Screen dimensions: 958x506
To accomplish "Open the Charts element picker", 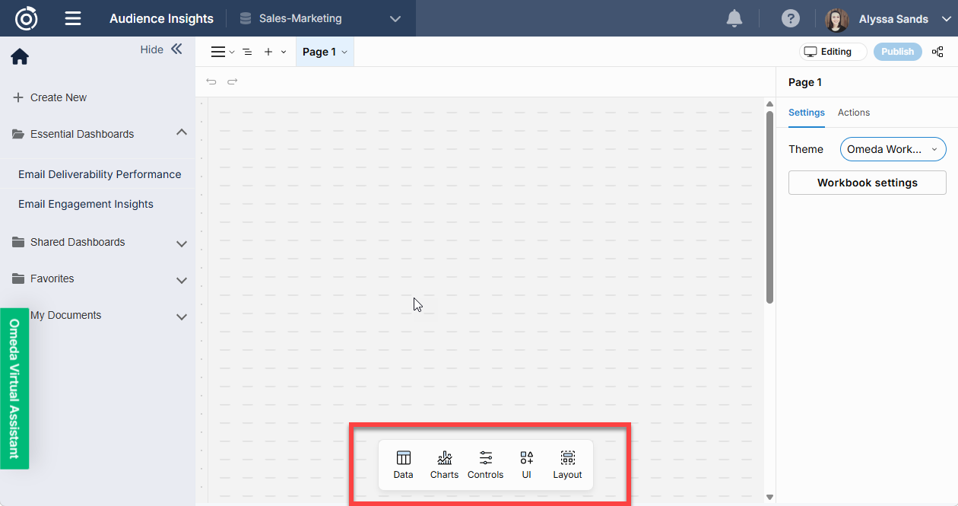I will click(444, 464).
